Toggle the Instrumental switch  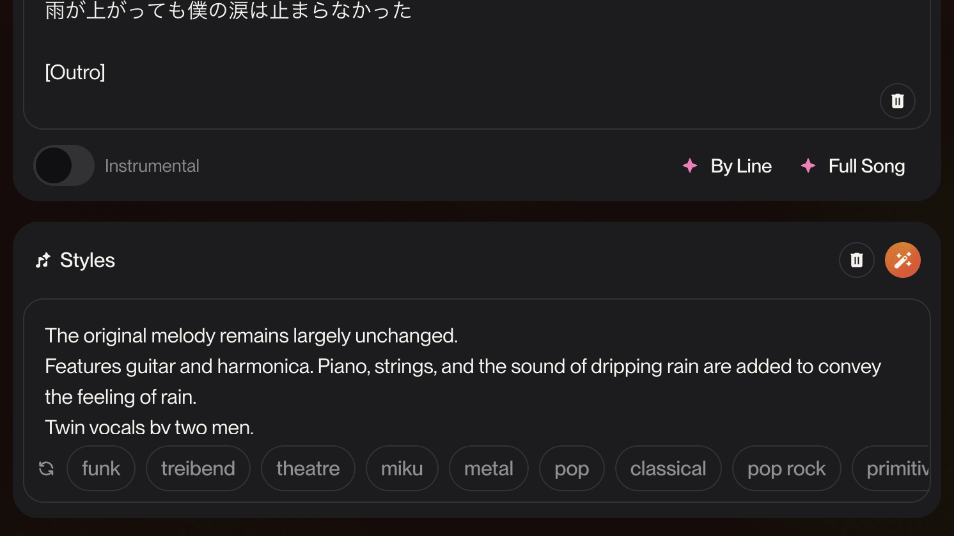point(64,166)
